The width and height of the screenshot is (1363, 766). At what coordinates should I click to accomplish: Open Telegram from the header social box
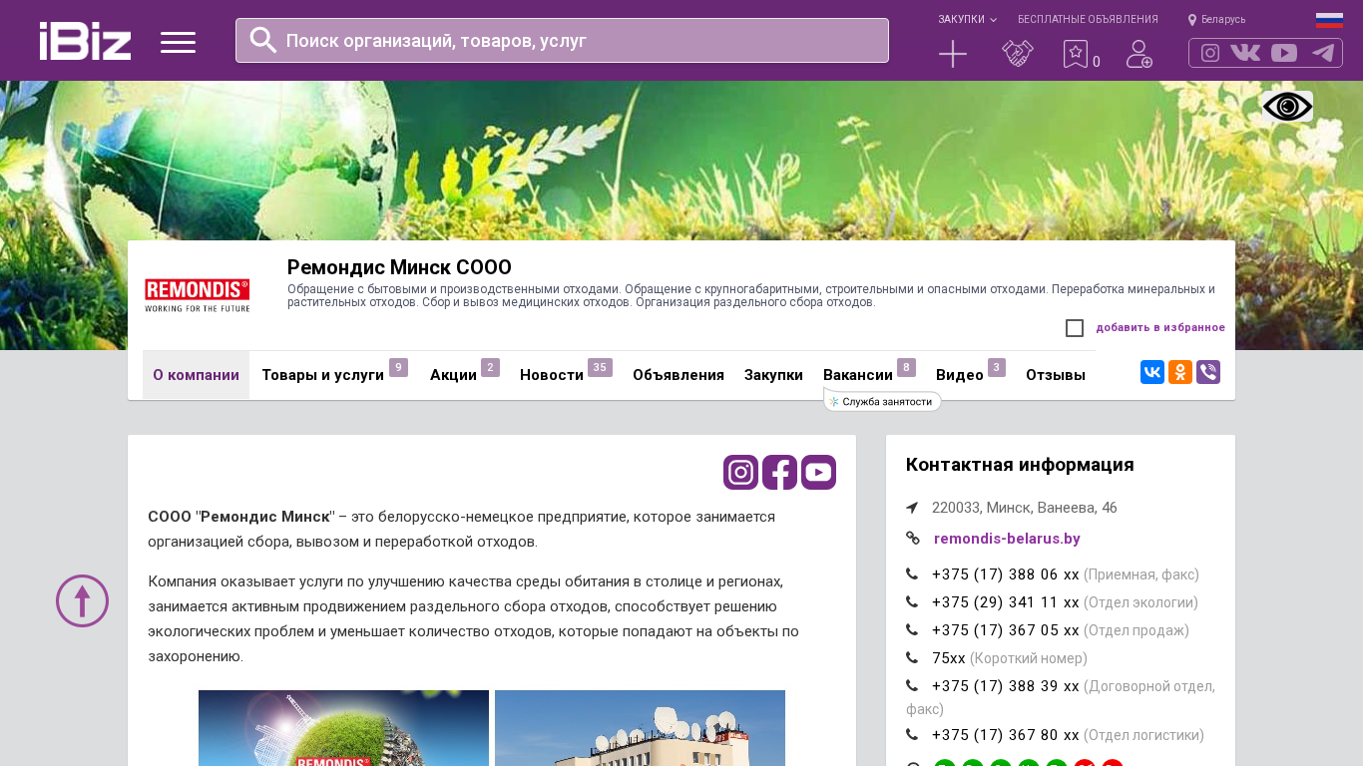click(1323, 53)
